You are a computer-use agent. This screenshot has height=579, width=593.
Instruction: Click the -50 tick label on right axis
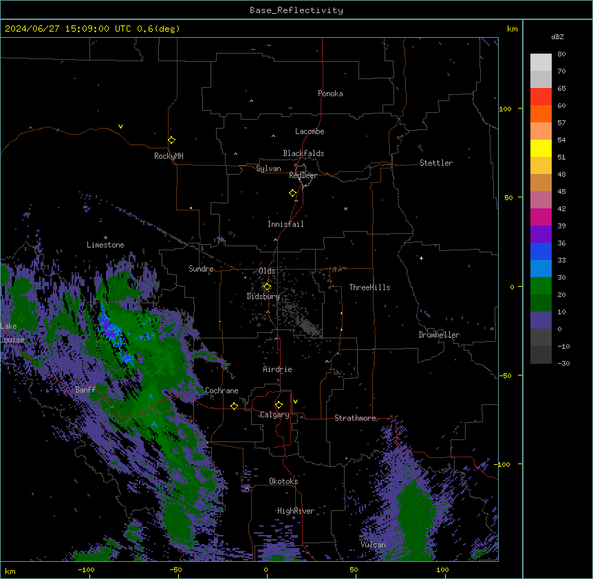tap(505, 375)
